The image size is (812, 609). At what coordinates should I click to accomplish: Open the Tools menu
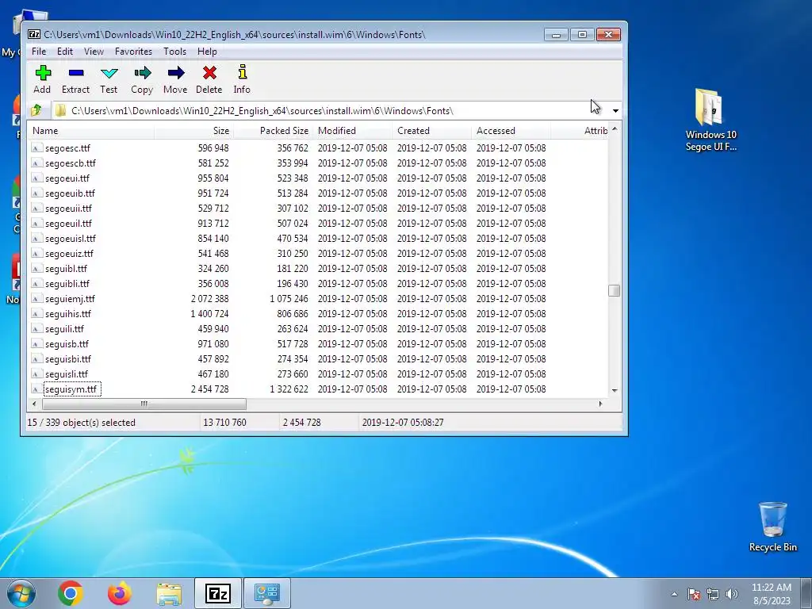(x=174, y=52)
